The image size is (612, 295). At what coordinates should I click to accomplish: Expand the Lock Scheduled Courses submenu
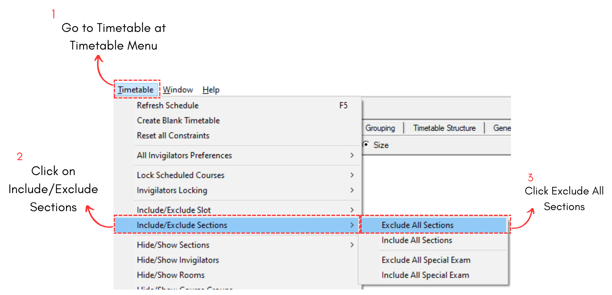pos(180,175)
